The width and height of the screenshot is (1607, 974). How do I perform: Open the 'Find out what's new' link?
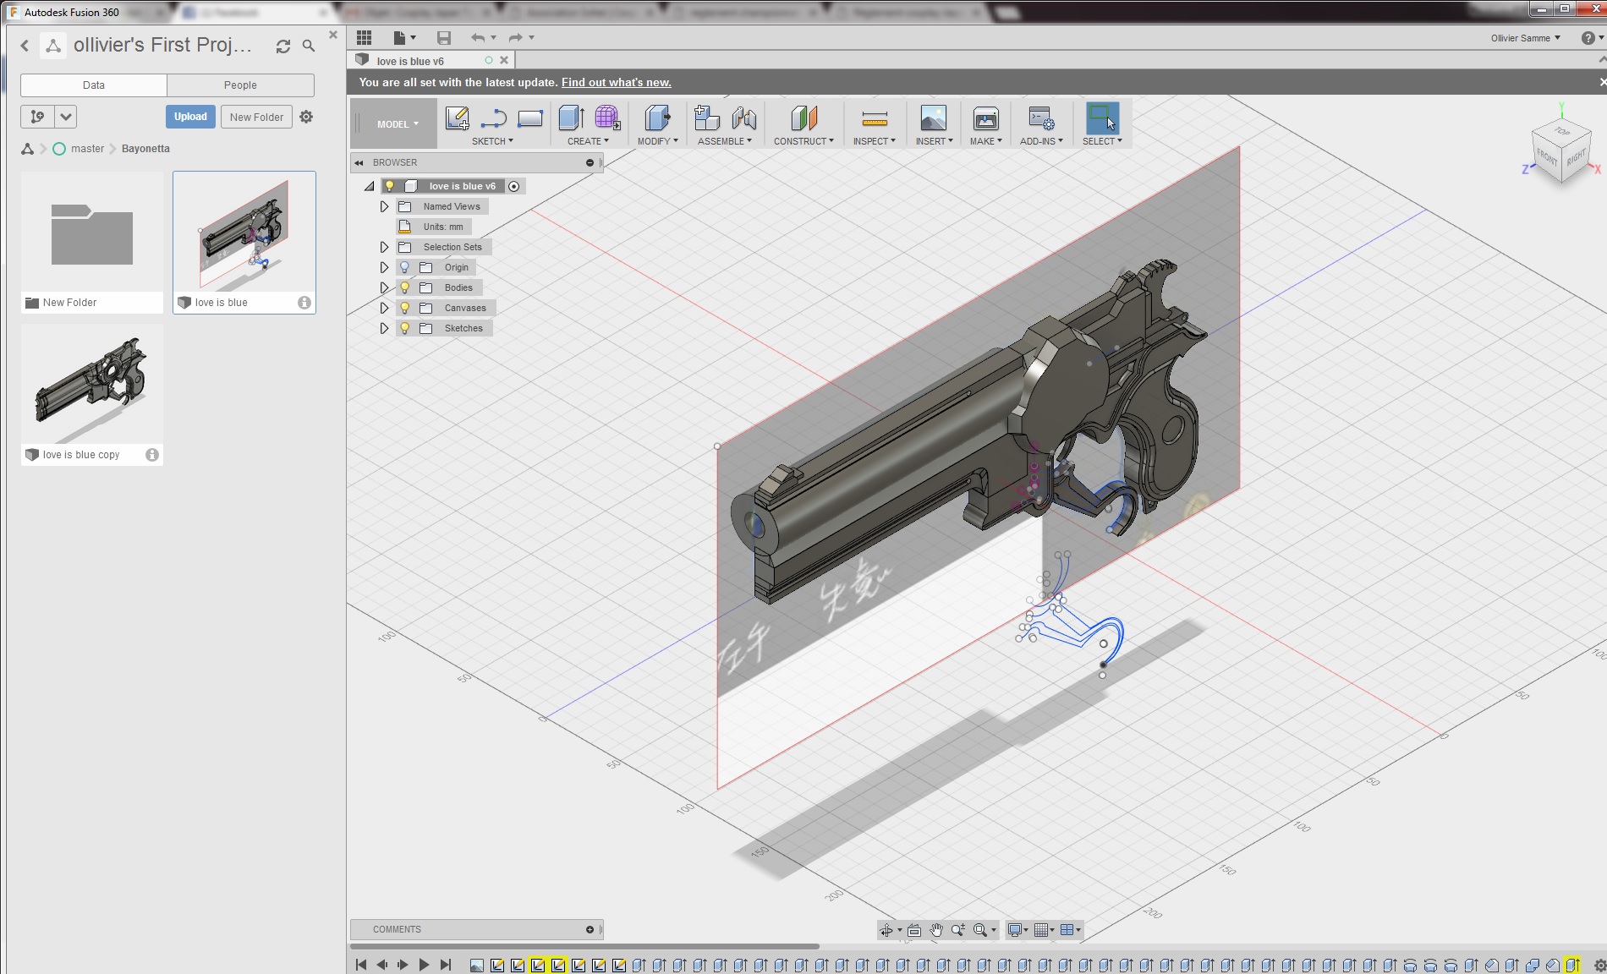(616, 83)
